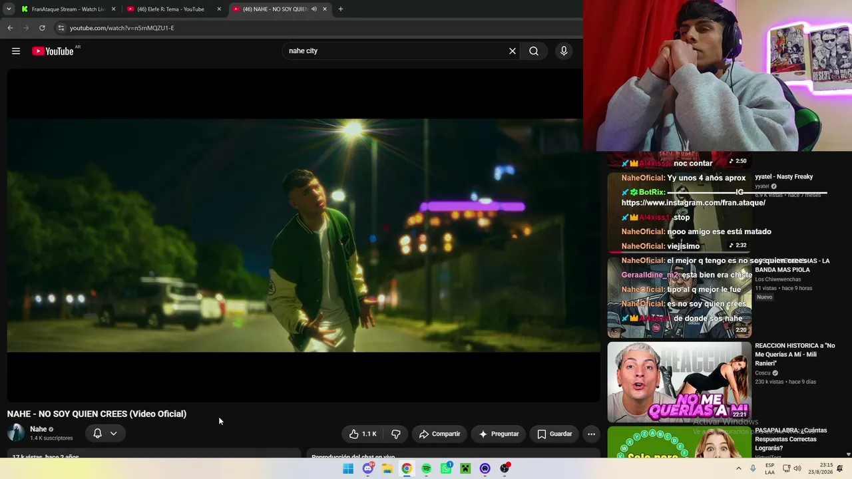Open Spotify from the taskbar

(x=427, y=468)
